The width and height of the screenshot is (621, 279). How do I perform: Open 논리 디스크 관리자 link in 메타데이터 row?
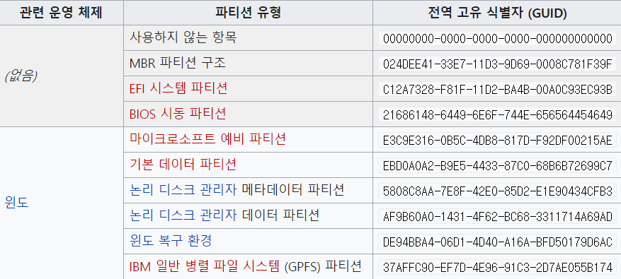(x=183, y=190)
